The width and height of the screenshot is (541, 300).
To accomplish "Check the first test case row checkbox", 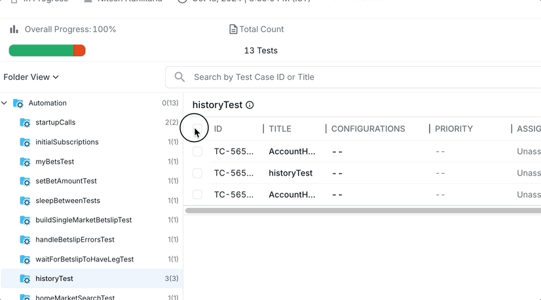I will [x=197, y=152].
